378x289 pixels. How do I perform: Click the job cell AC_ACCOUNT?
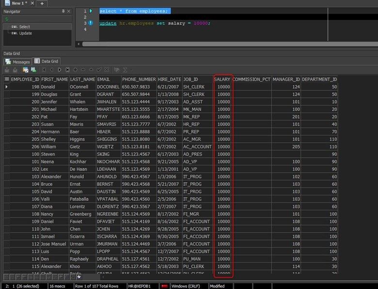click(x=197, y=146)
